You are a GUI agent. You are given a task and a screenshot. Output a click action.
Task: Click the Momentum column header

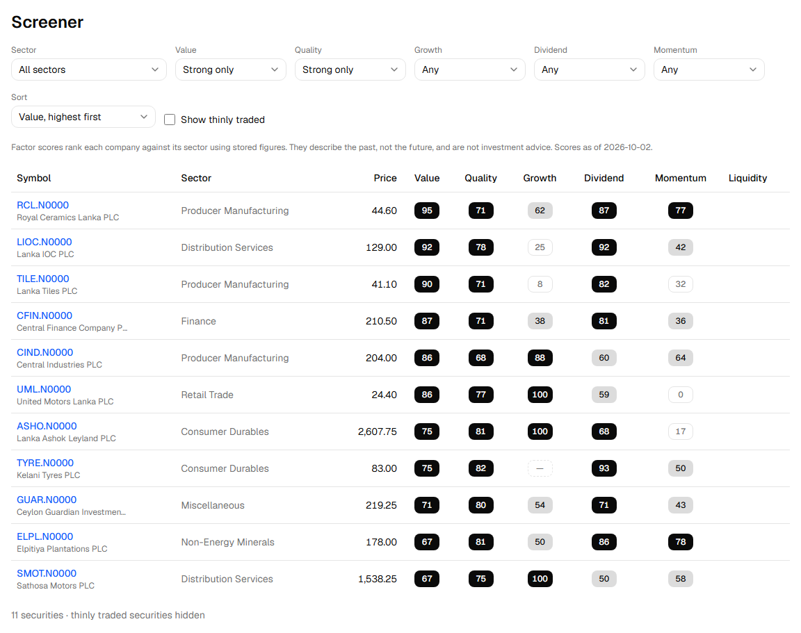[x=681, y=178]
